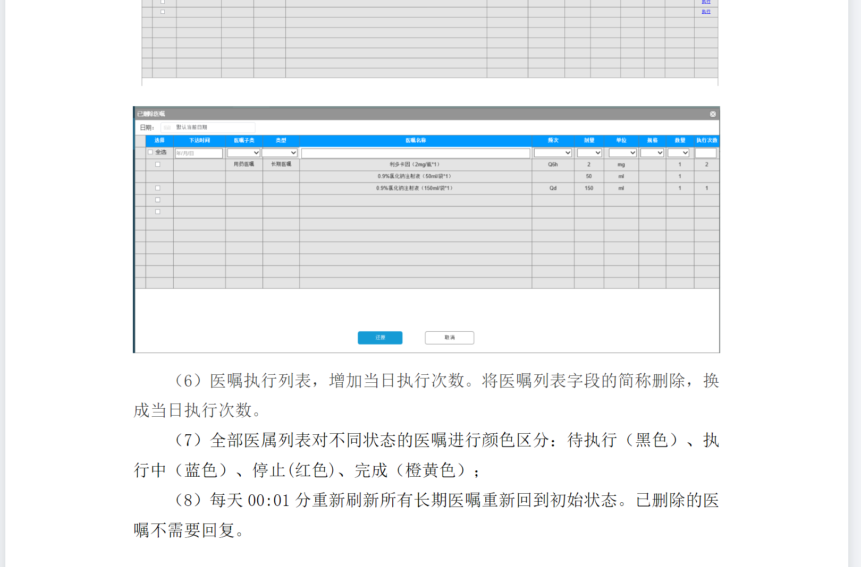
Task: Click the 利多卡因（2mg/瓶*1） order name
Action: [415, 165]
